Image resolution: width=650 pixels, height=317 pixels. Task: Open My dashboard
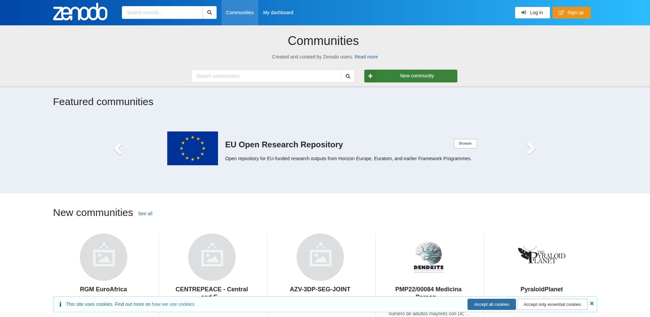tap(278, 13)
